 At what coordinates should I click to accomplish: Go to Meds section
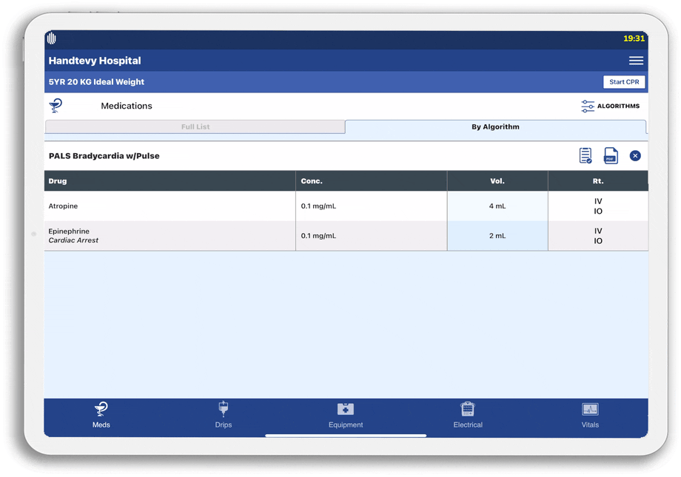[101, 416]
